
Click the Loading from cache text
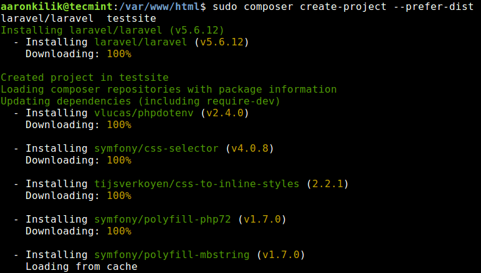click(81, 267)
